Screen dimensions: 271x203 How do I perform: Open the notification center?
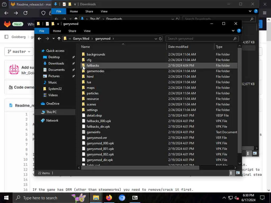click(x=262, y=198)
